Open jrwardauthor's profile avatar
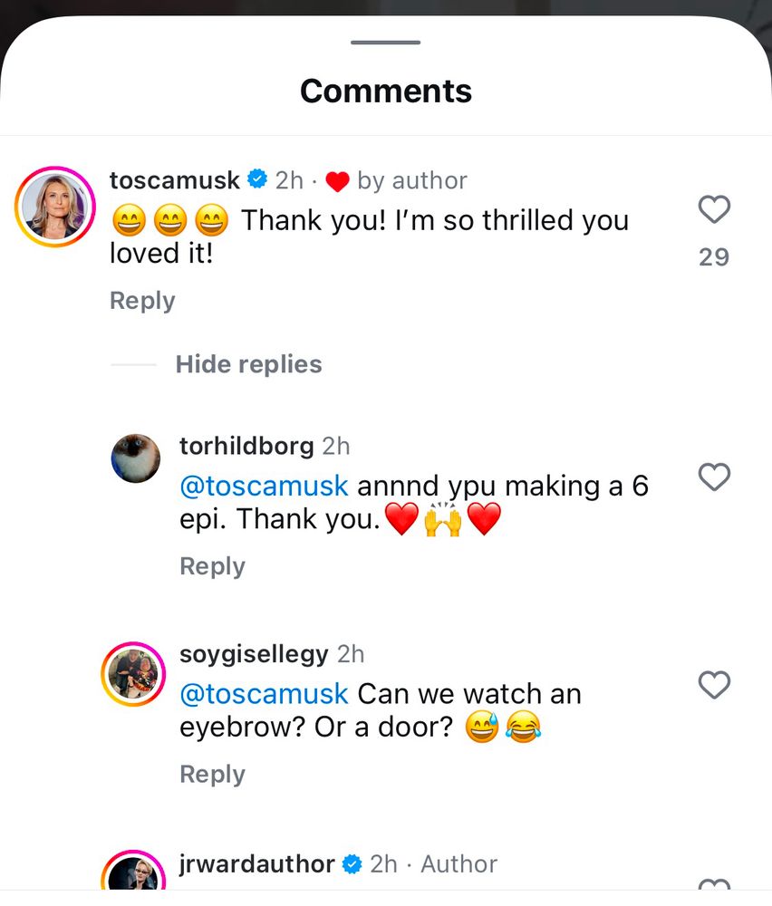Image resolution: width=772 pixels, height=906 pixels. coord(133,870)
